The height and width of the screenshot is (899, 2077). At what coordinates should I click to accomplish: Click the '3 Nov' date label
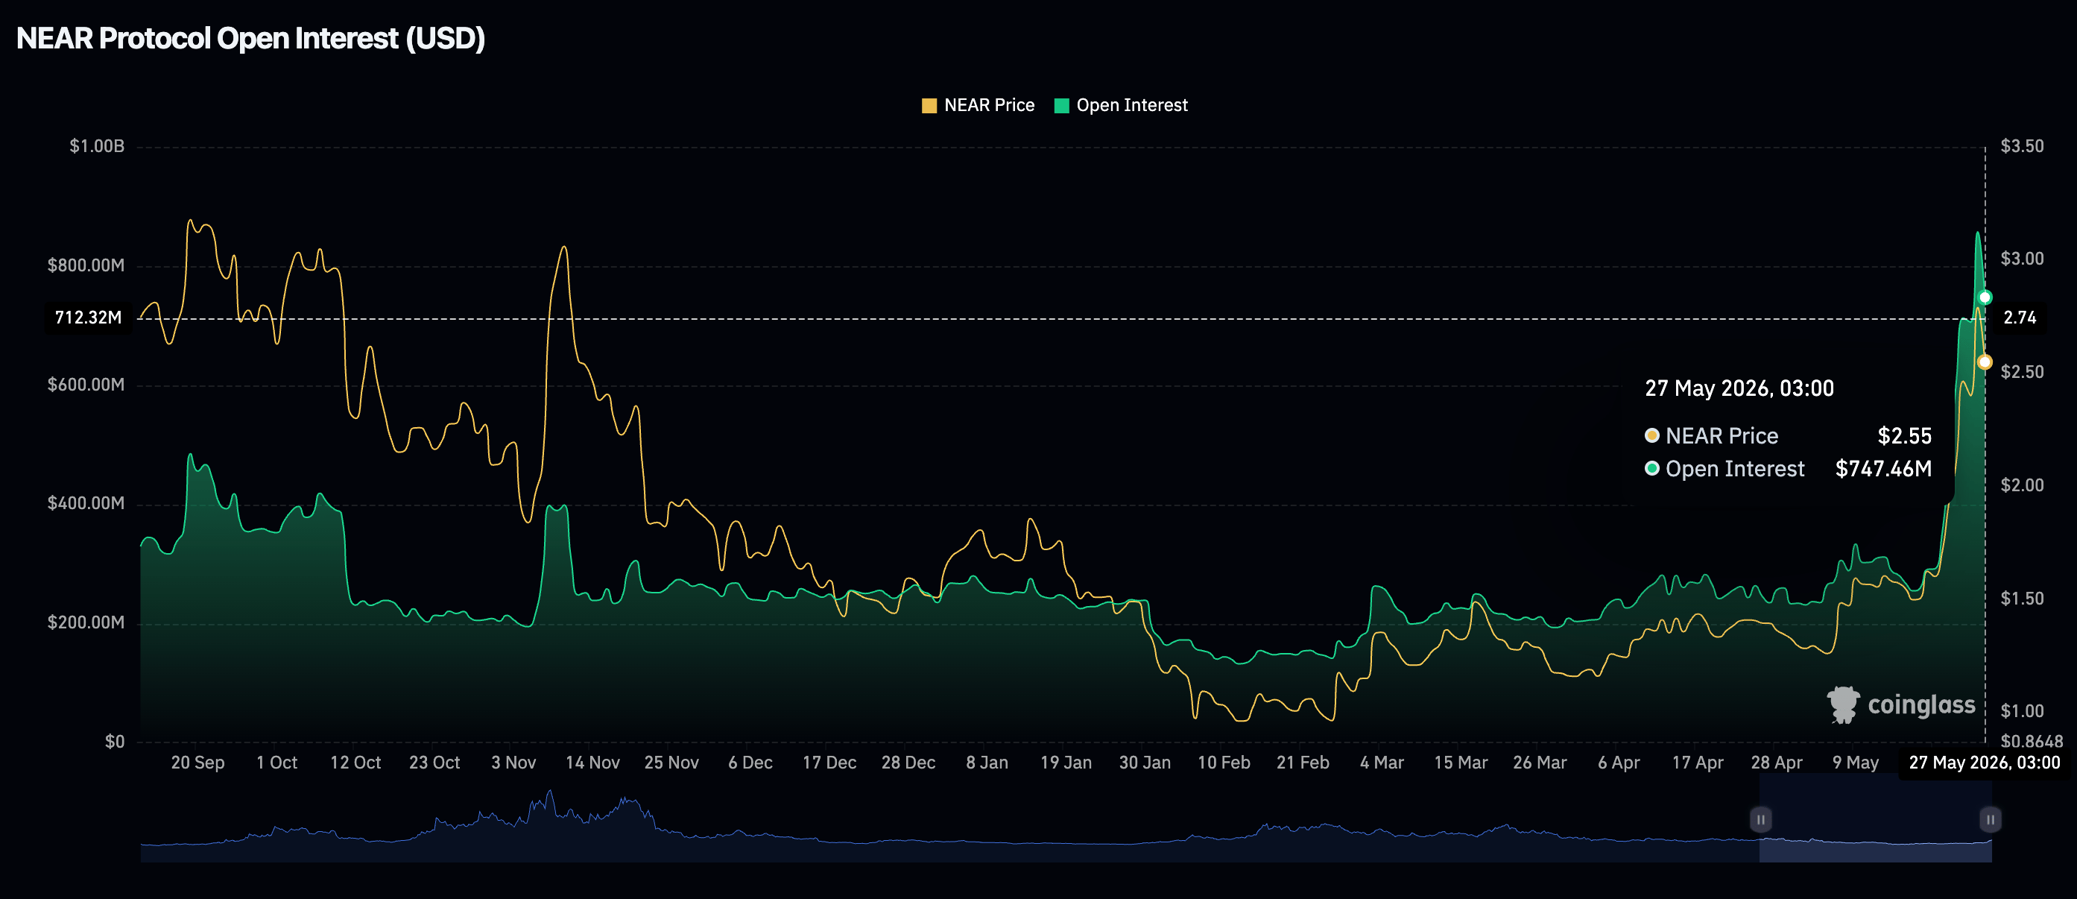click(x=513, y=763)
